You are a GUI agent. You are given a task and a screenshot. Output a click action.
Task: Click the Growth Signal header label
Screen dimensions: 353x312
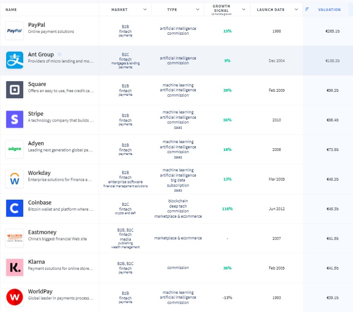click(221, 8)
